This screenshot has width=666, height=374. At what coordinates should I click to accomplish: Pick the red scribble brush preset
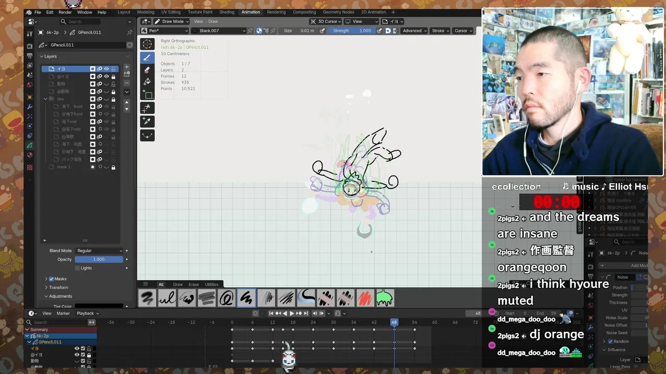[365, 298]
